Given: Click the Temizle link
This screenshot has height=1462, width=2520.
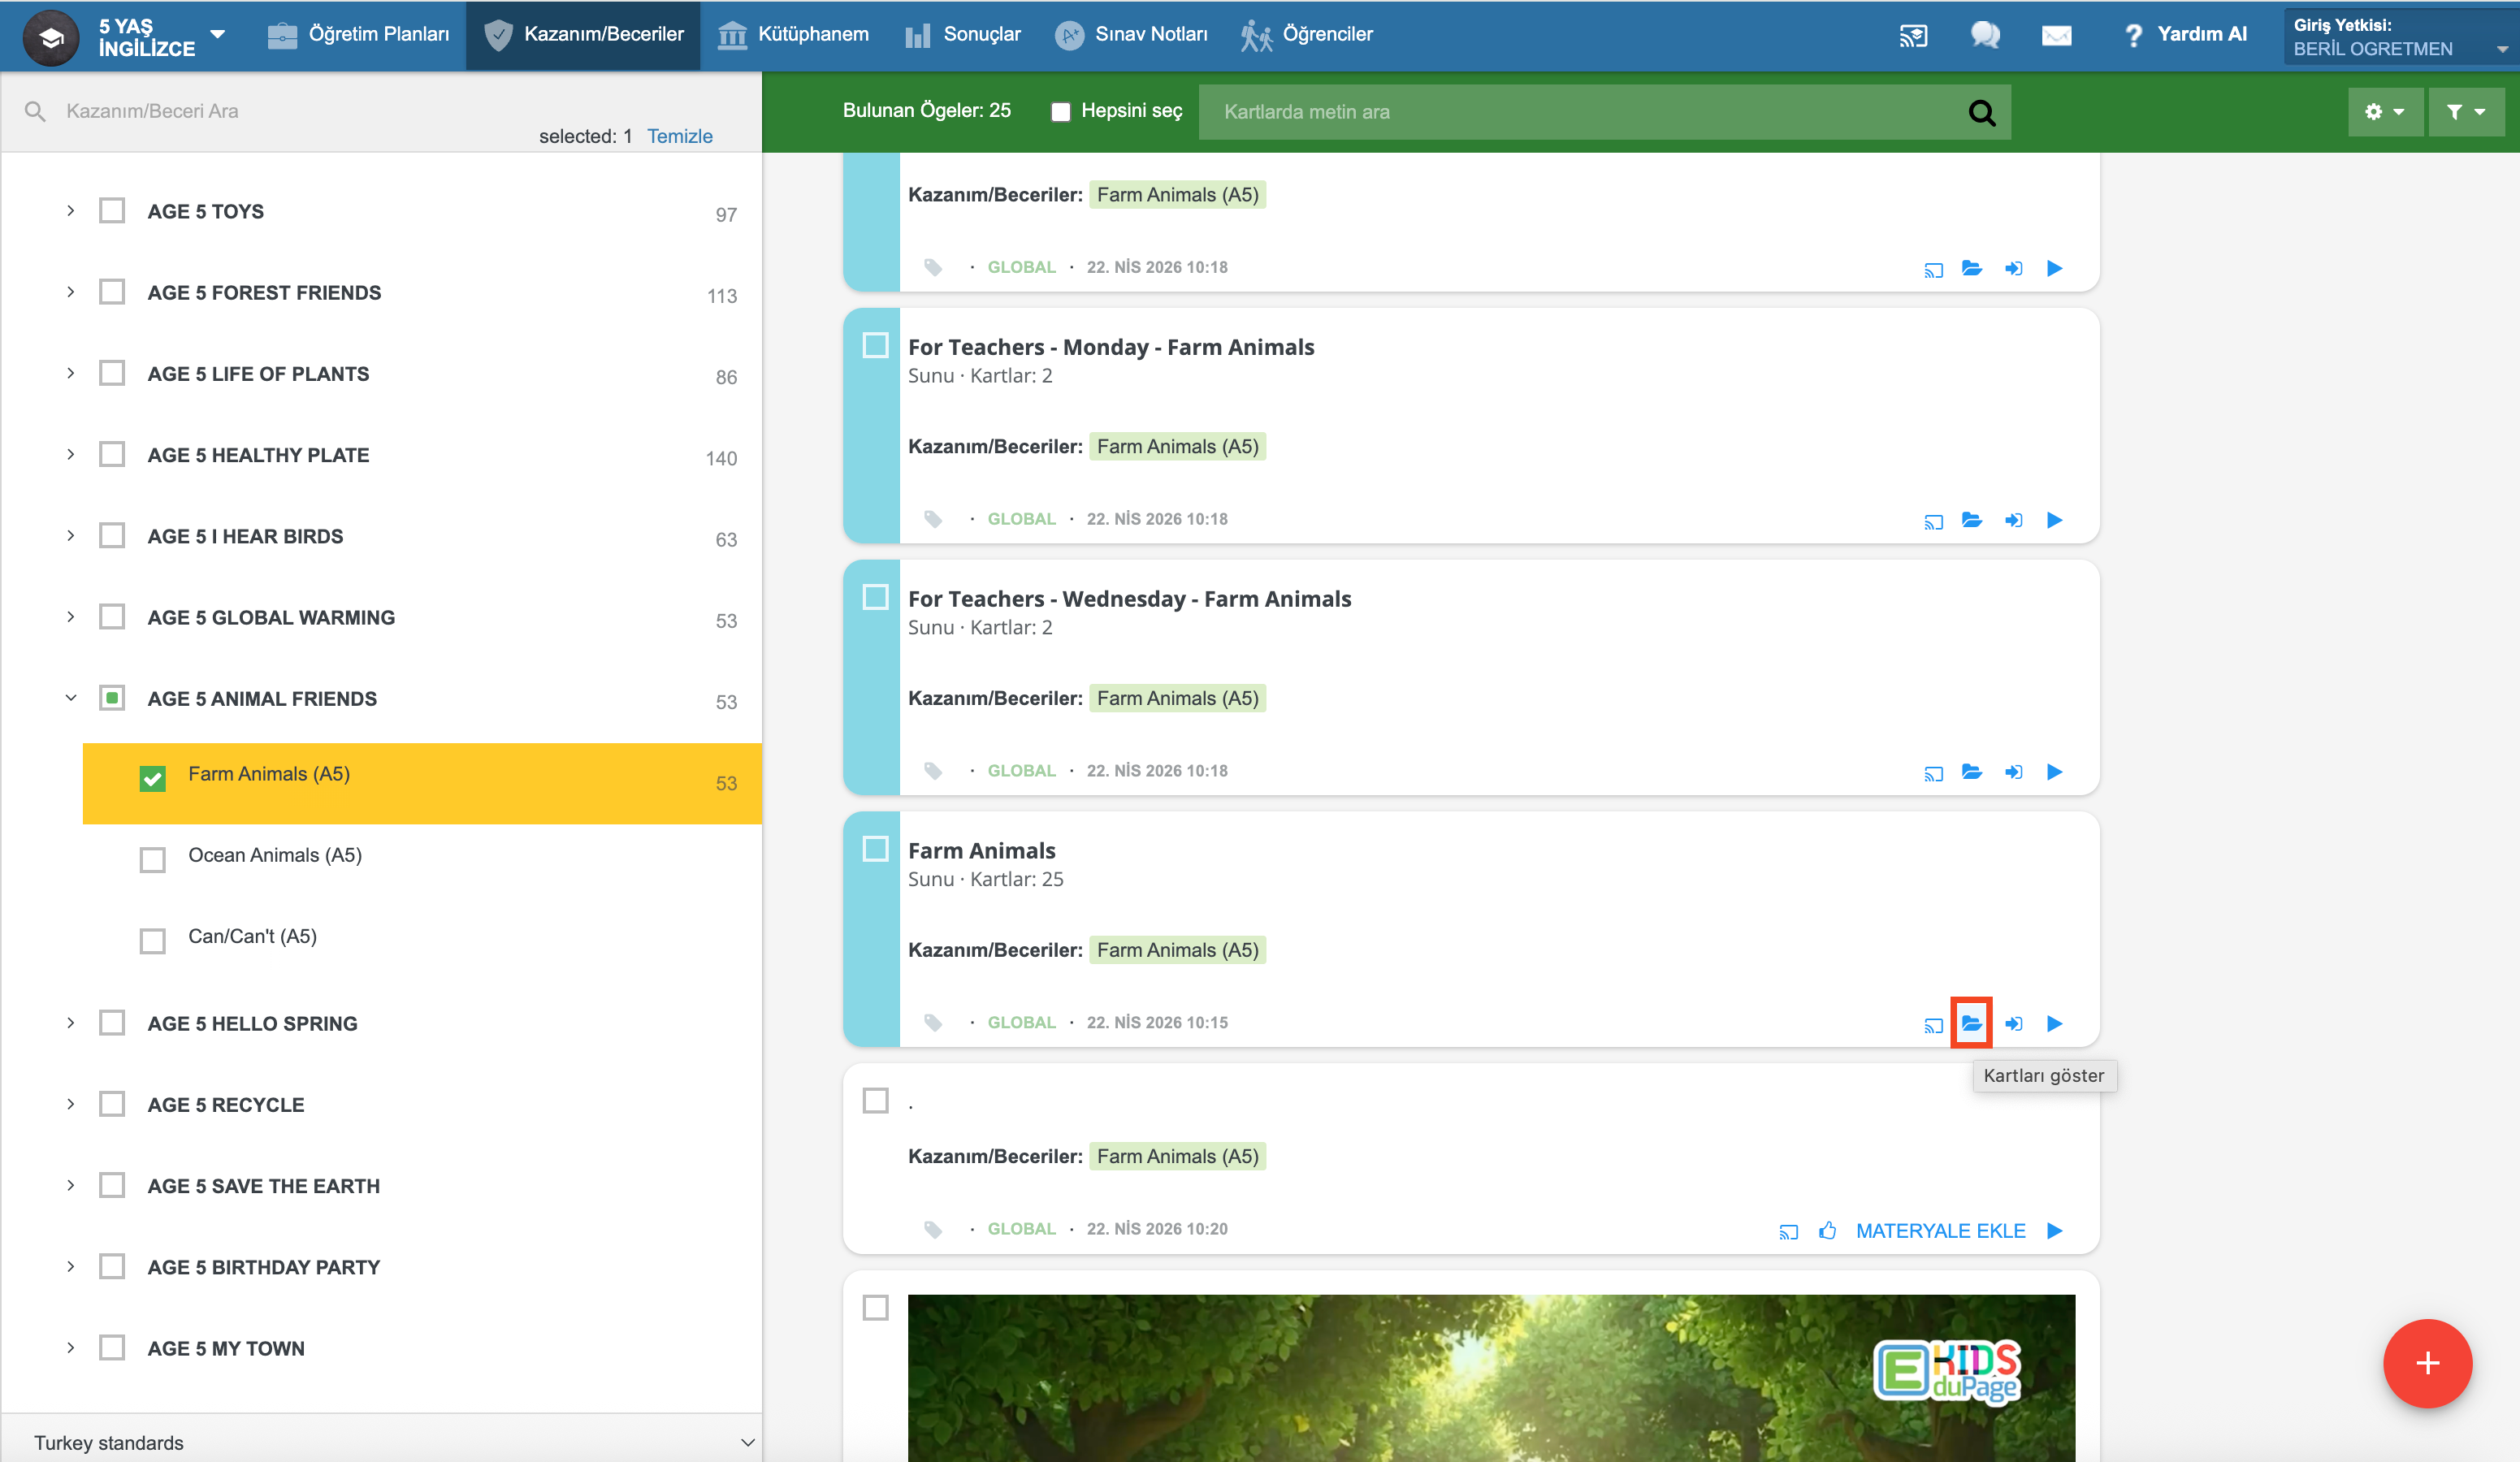Looking at the screenshot, I should point(680,136).
